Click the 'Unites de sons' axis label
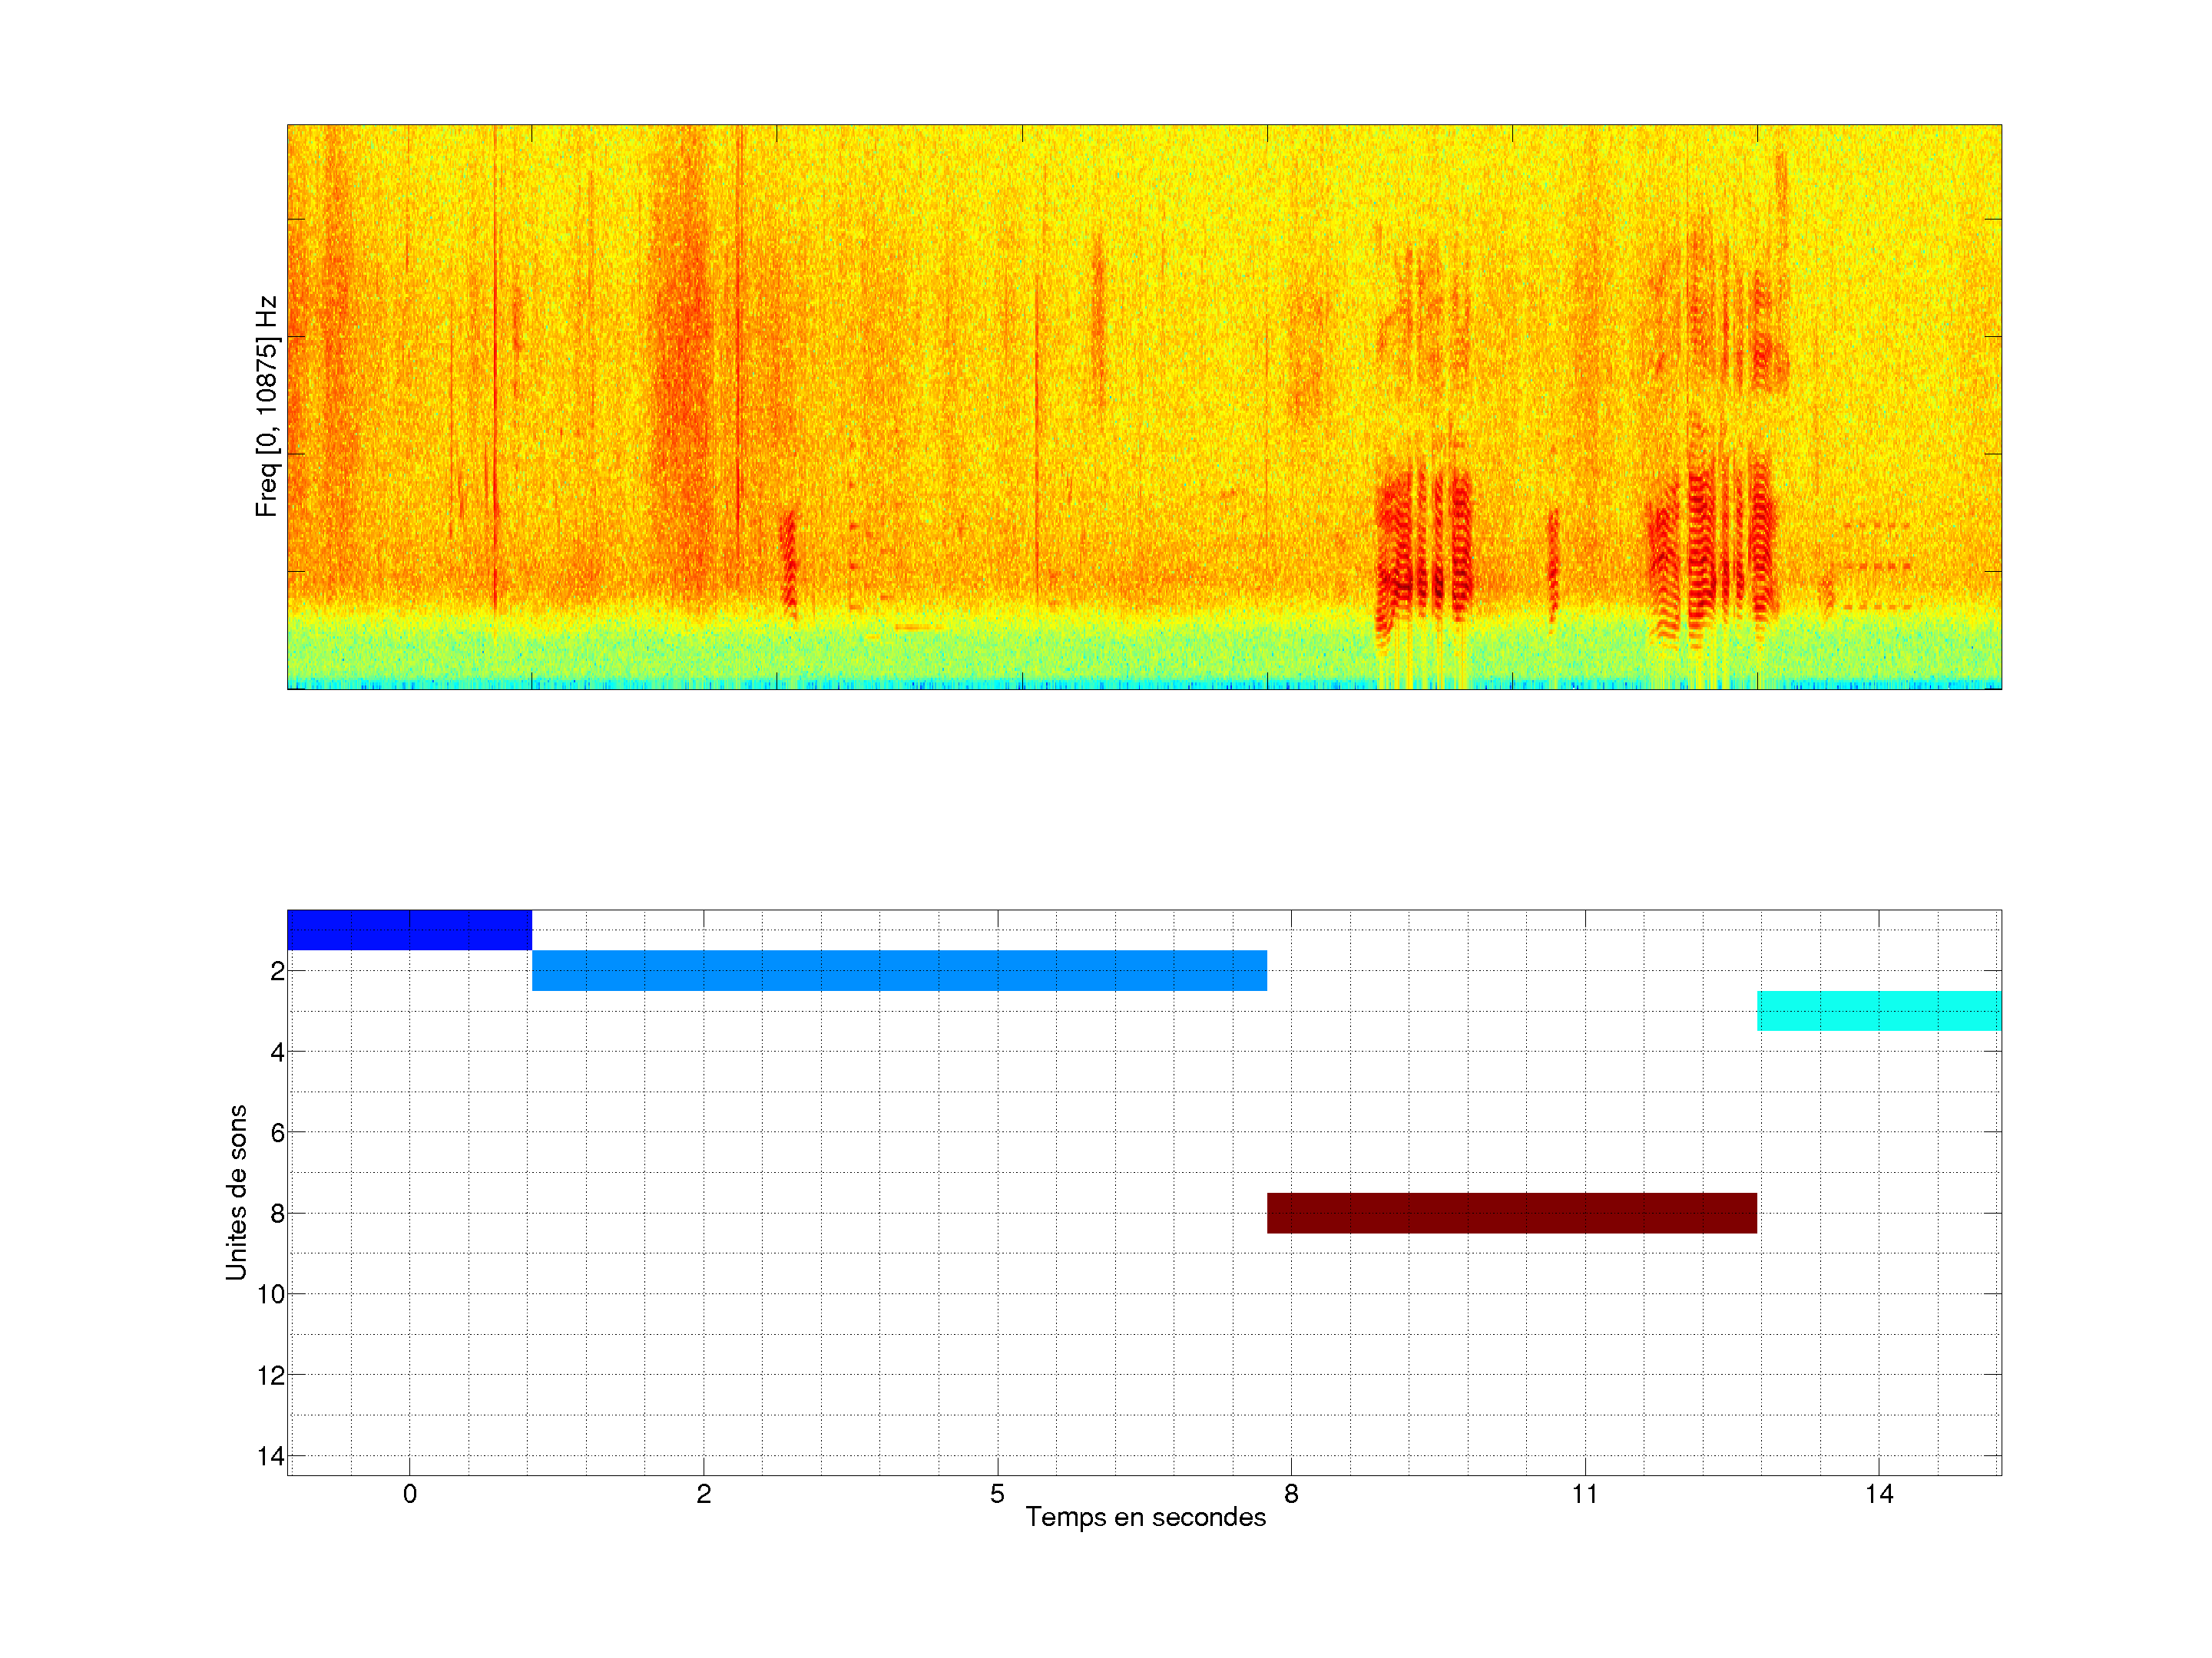 (x=236, y=1192)
